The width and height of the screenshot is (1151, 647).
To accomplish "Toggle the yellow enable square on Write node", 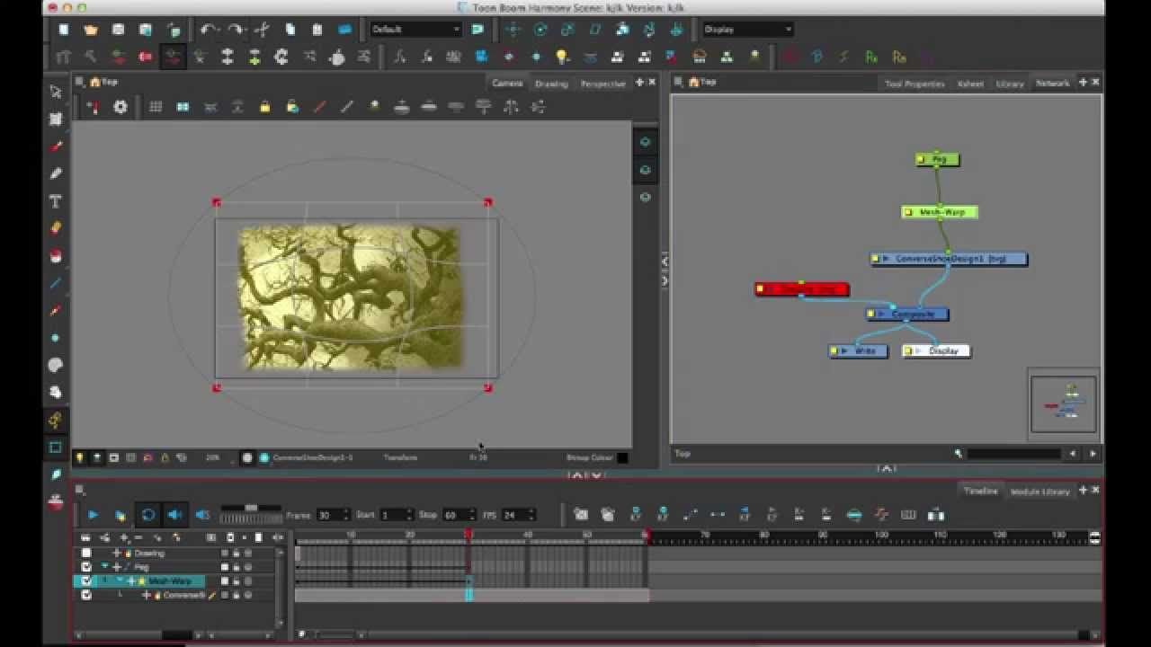I will click(x=834, y=351).
